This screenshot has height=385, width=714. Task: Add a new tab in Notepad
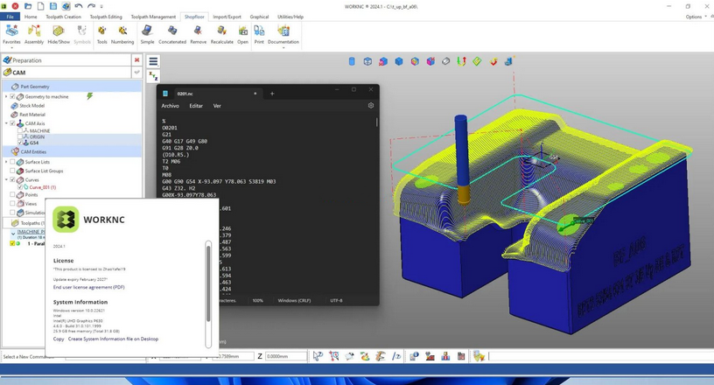pos(272,94)
